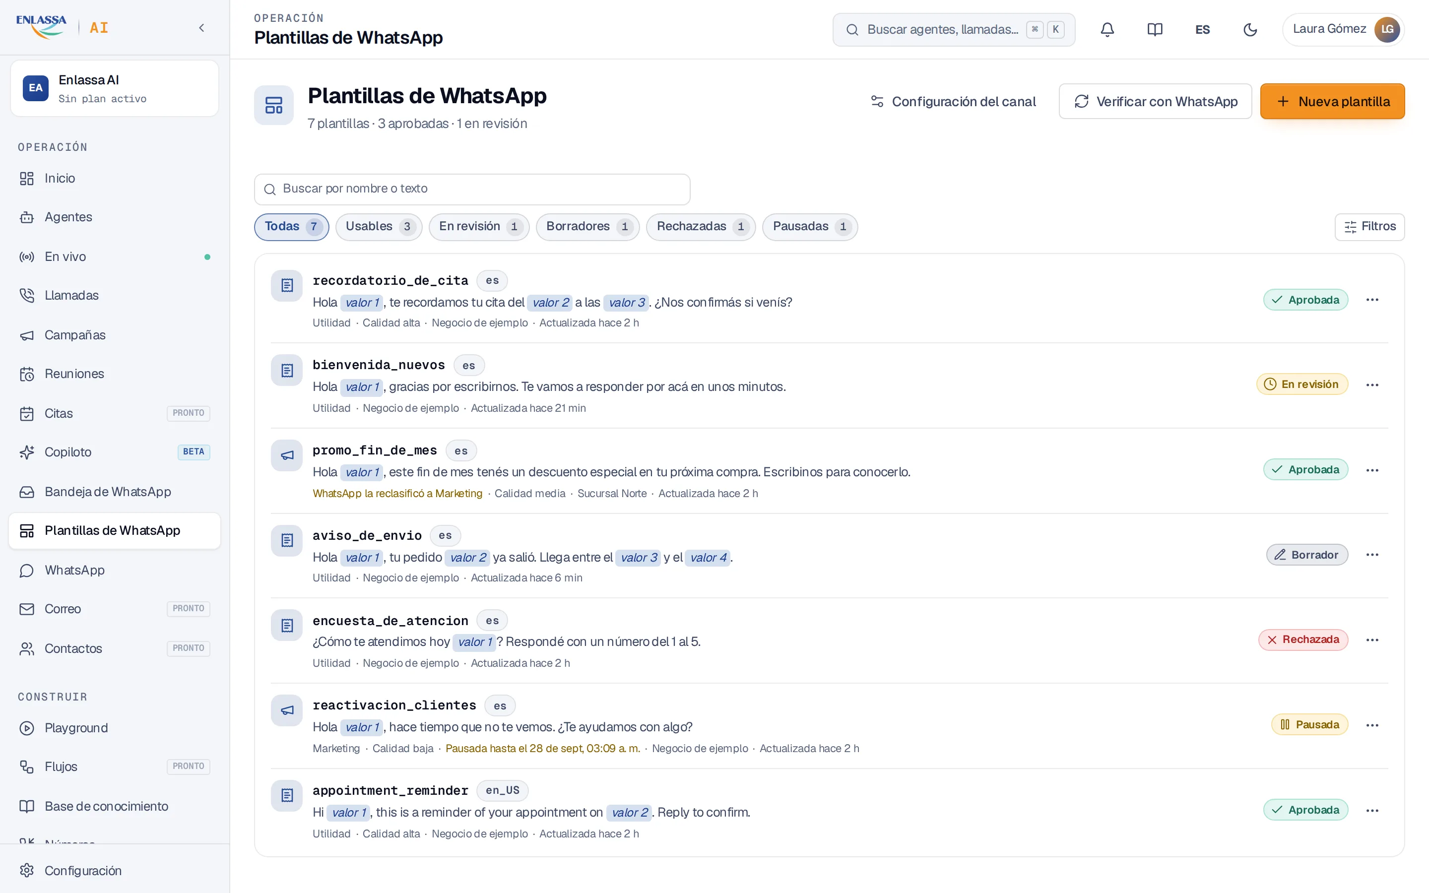Open more options for promo_fin_de_mes
The image size is (1429, 893).
1372,470
